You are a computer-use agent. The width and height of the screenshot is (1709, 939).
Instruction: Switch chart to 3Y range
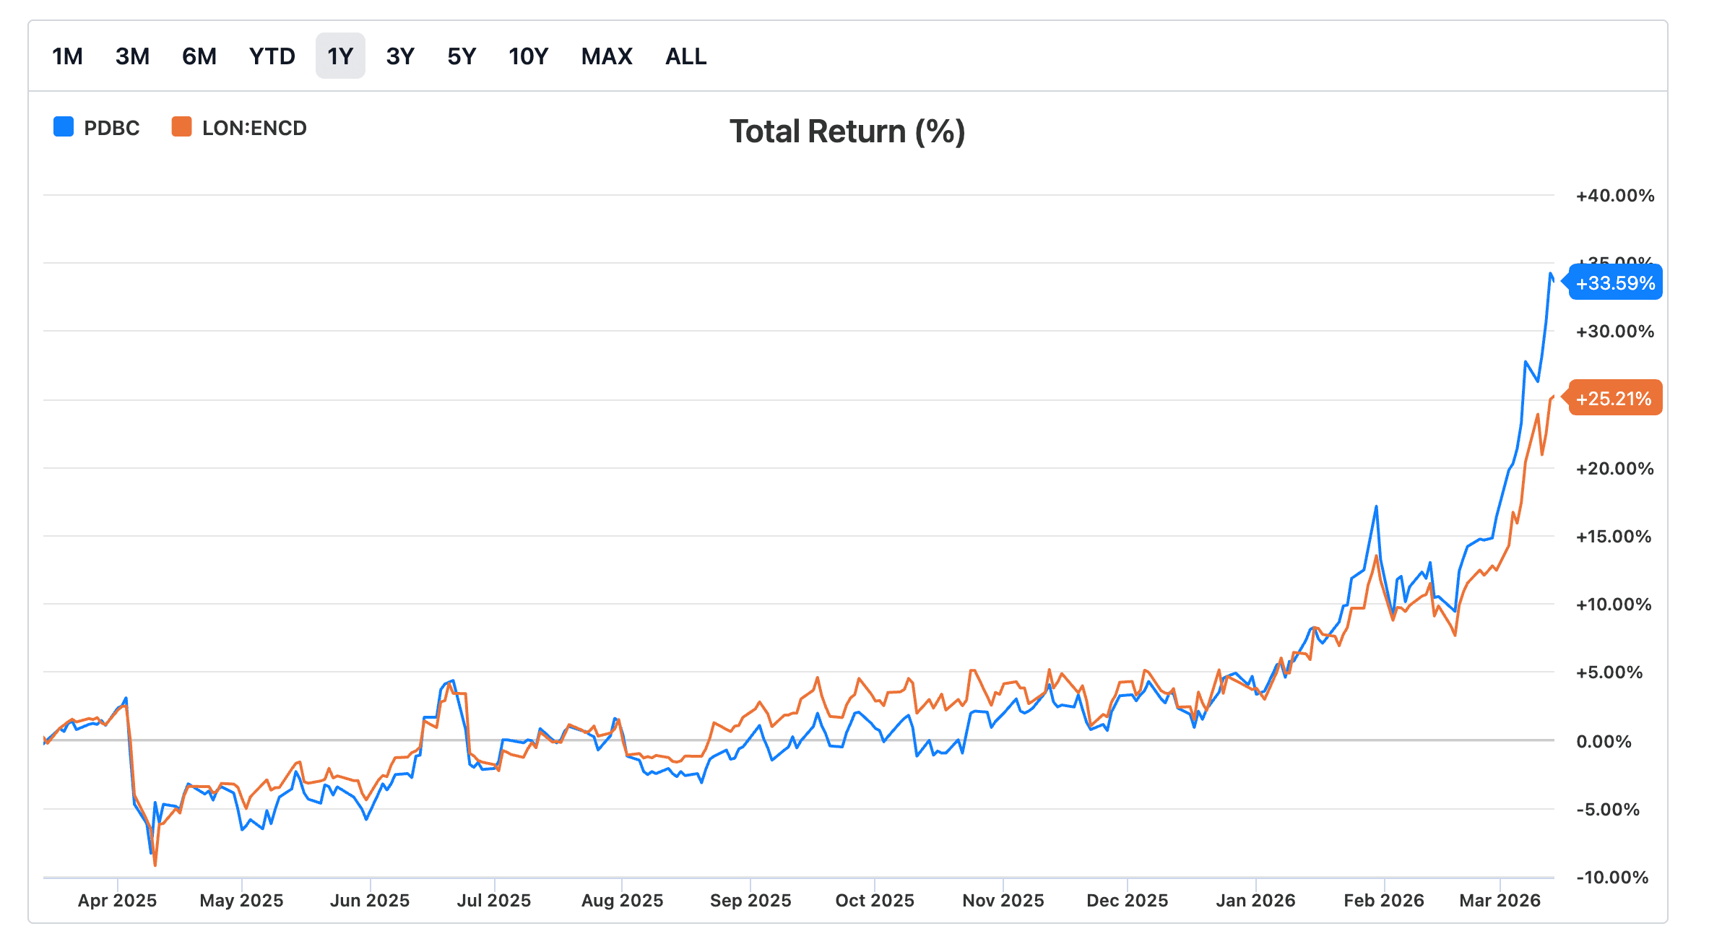pyautogui.click(x=400, y=56)
